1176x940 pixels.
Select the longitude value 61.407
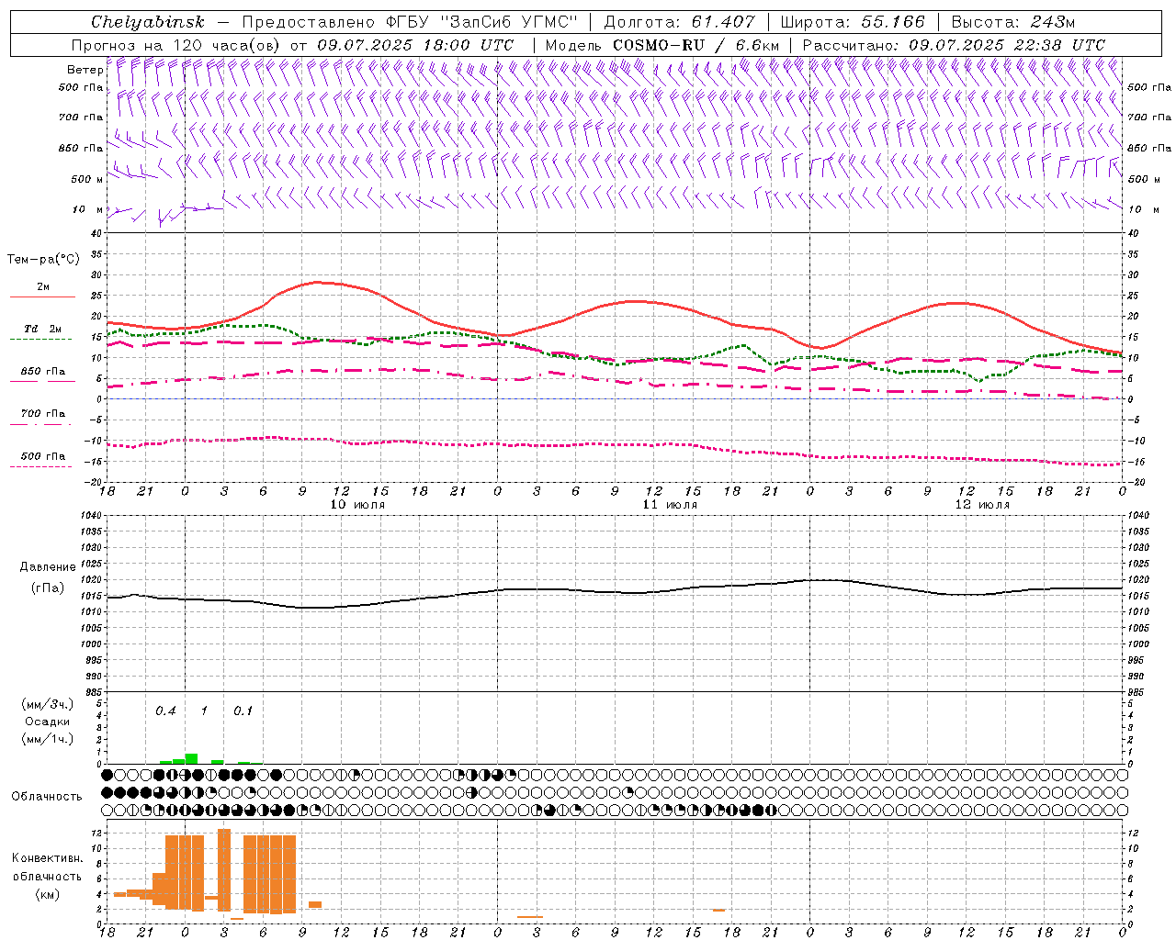(723, 22)
